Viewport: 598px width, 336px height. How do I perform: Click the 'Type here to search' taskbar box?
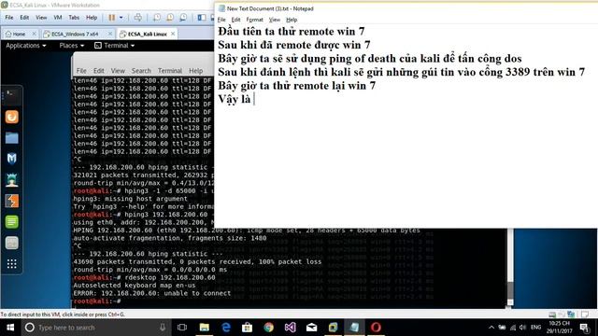click(95, 328)
